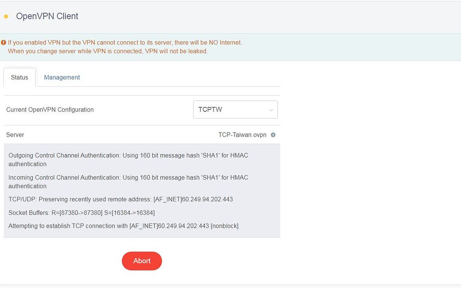
Task: Select the Status tab
Action: click(19, 77)
